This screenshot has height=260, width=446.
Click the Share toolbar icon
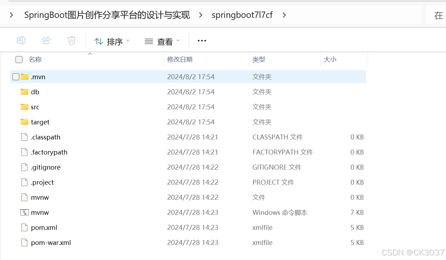click(x=46, y=40)
